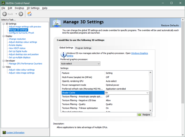Select the Multi-Frame Sampled AA (MFAA) row
This screenshot has width=185, height=137.
click(x=105, y=77)
